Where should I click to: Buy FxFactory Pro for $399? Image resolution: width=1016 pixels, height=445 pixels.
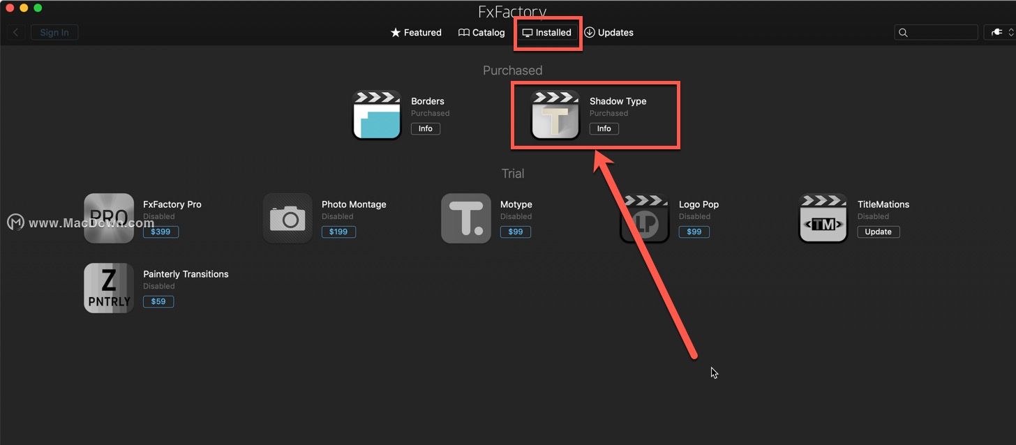(160, 232)
